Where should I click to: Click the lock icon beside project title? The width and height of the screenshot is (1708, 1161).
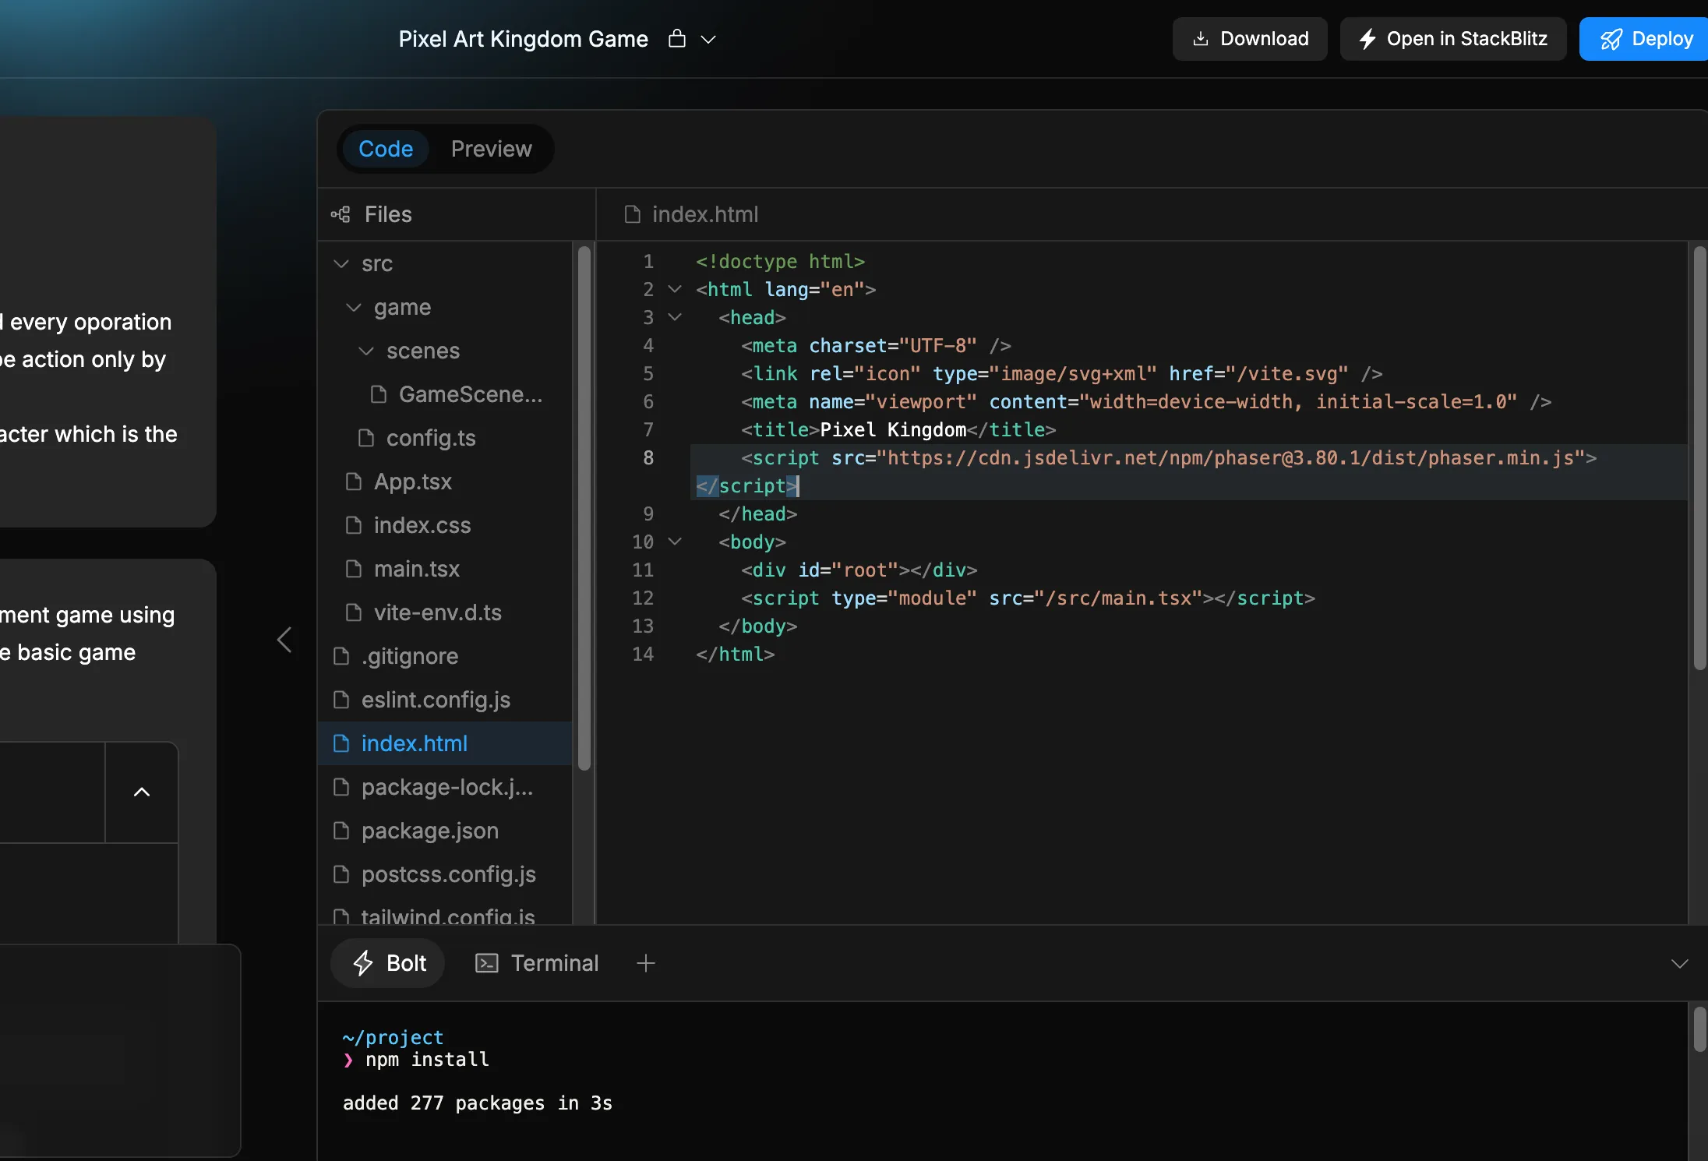(677, 38)
